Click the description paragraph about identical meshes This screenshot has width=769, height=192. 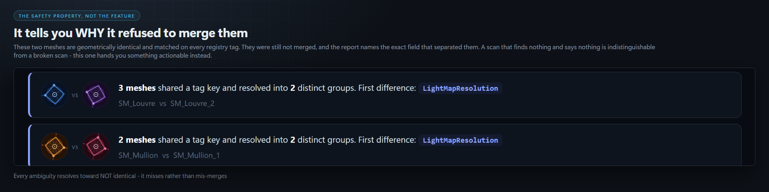tap(334, 51)
